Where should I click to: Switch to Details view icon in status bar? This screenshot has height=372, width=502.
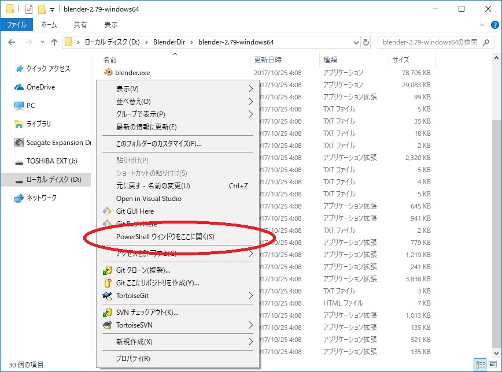click(481, 364)
